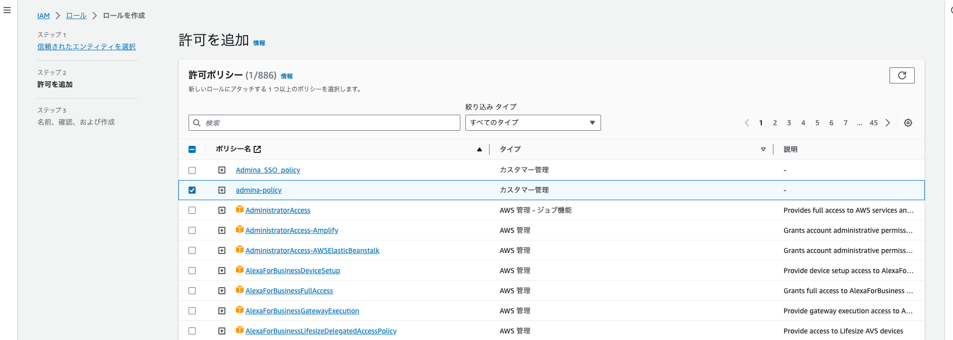Click the タイプ column header
The width and height of the screenshot is (953, 340).
(510, 149)
